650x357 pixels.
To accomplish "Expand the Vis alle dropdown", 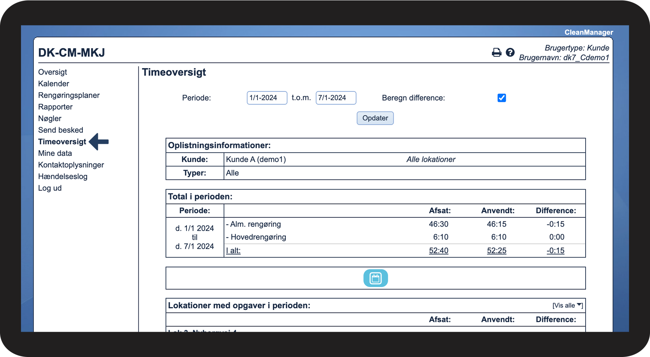I will coord(567,306).
